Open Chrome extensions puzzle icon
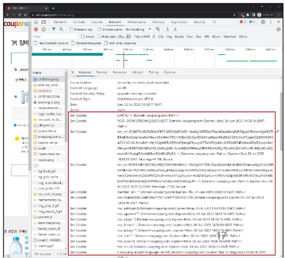This screenshot has height=258, width=285. click(247, 15)
